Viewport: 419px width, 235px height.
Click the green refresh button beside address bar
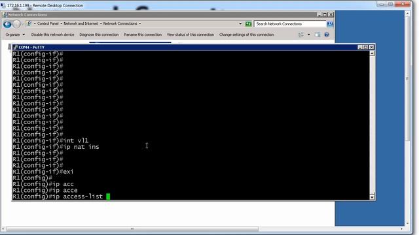[248, 24]
